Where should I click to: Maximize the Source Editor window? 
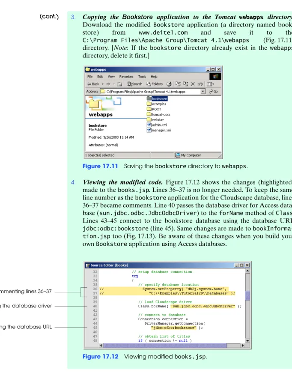click(241, 265)
